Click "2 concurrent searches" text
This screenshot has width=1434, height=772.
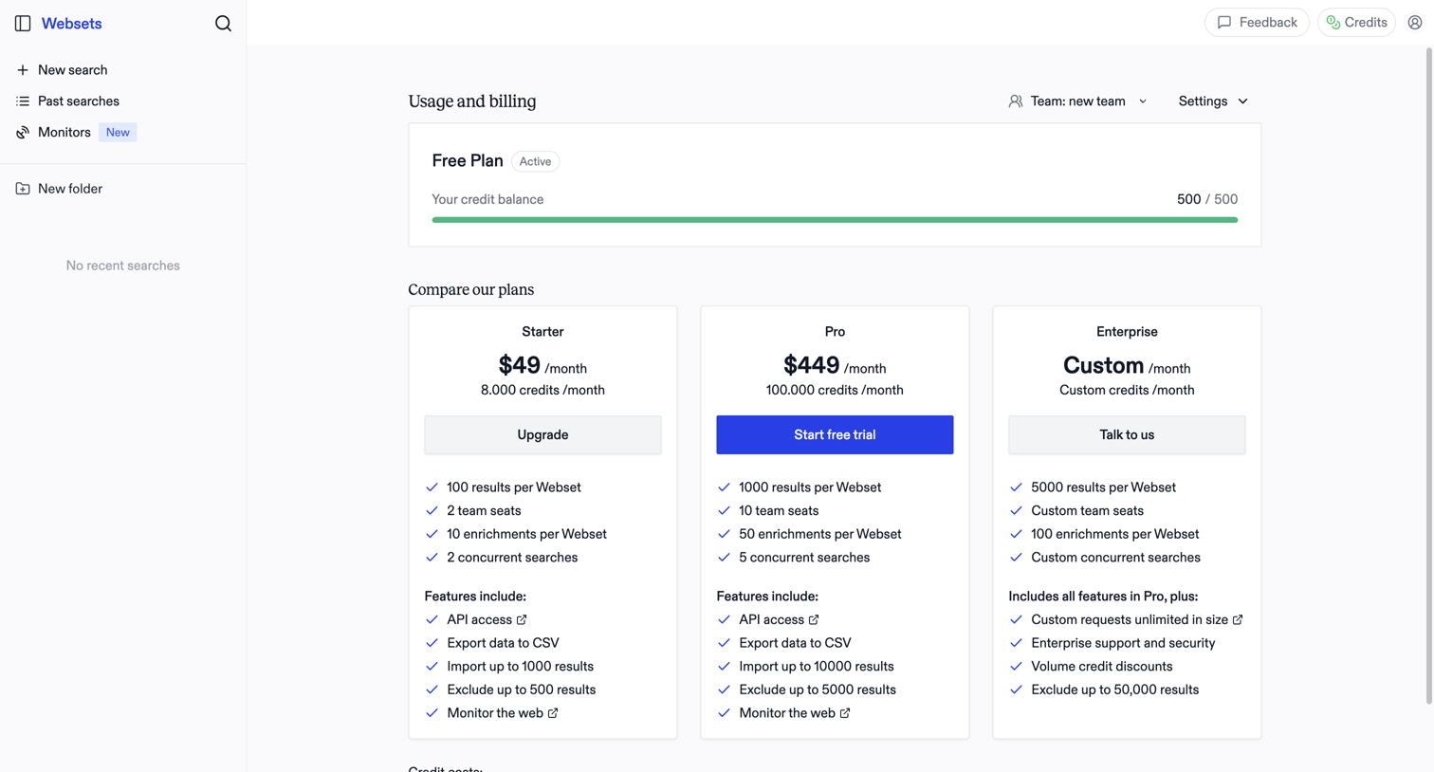pyautogui.click(x=512, y=558)
